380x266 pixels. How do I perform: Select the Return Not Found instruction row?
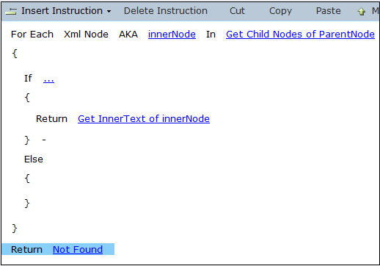[x=58, y=249]
